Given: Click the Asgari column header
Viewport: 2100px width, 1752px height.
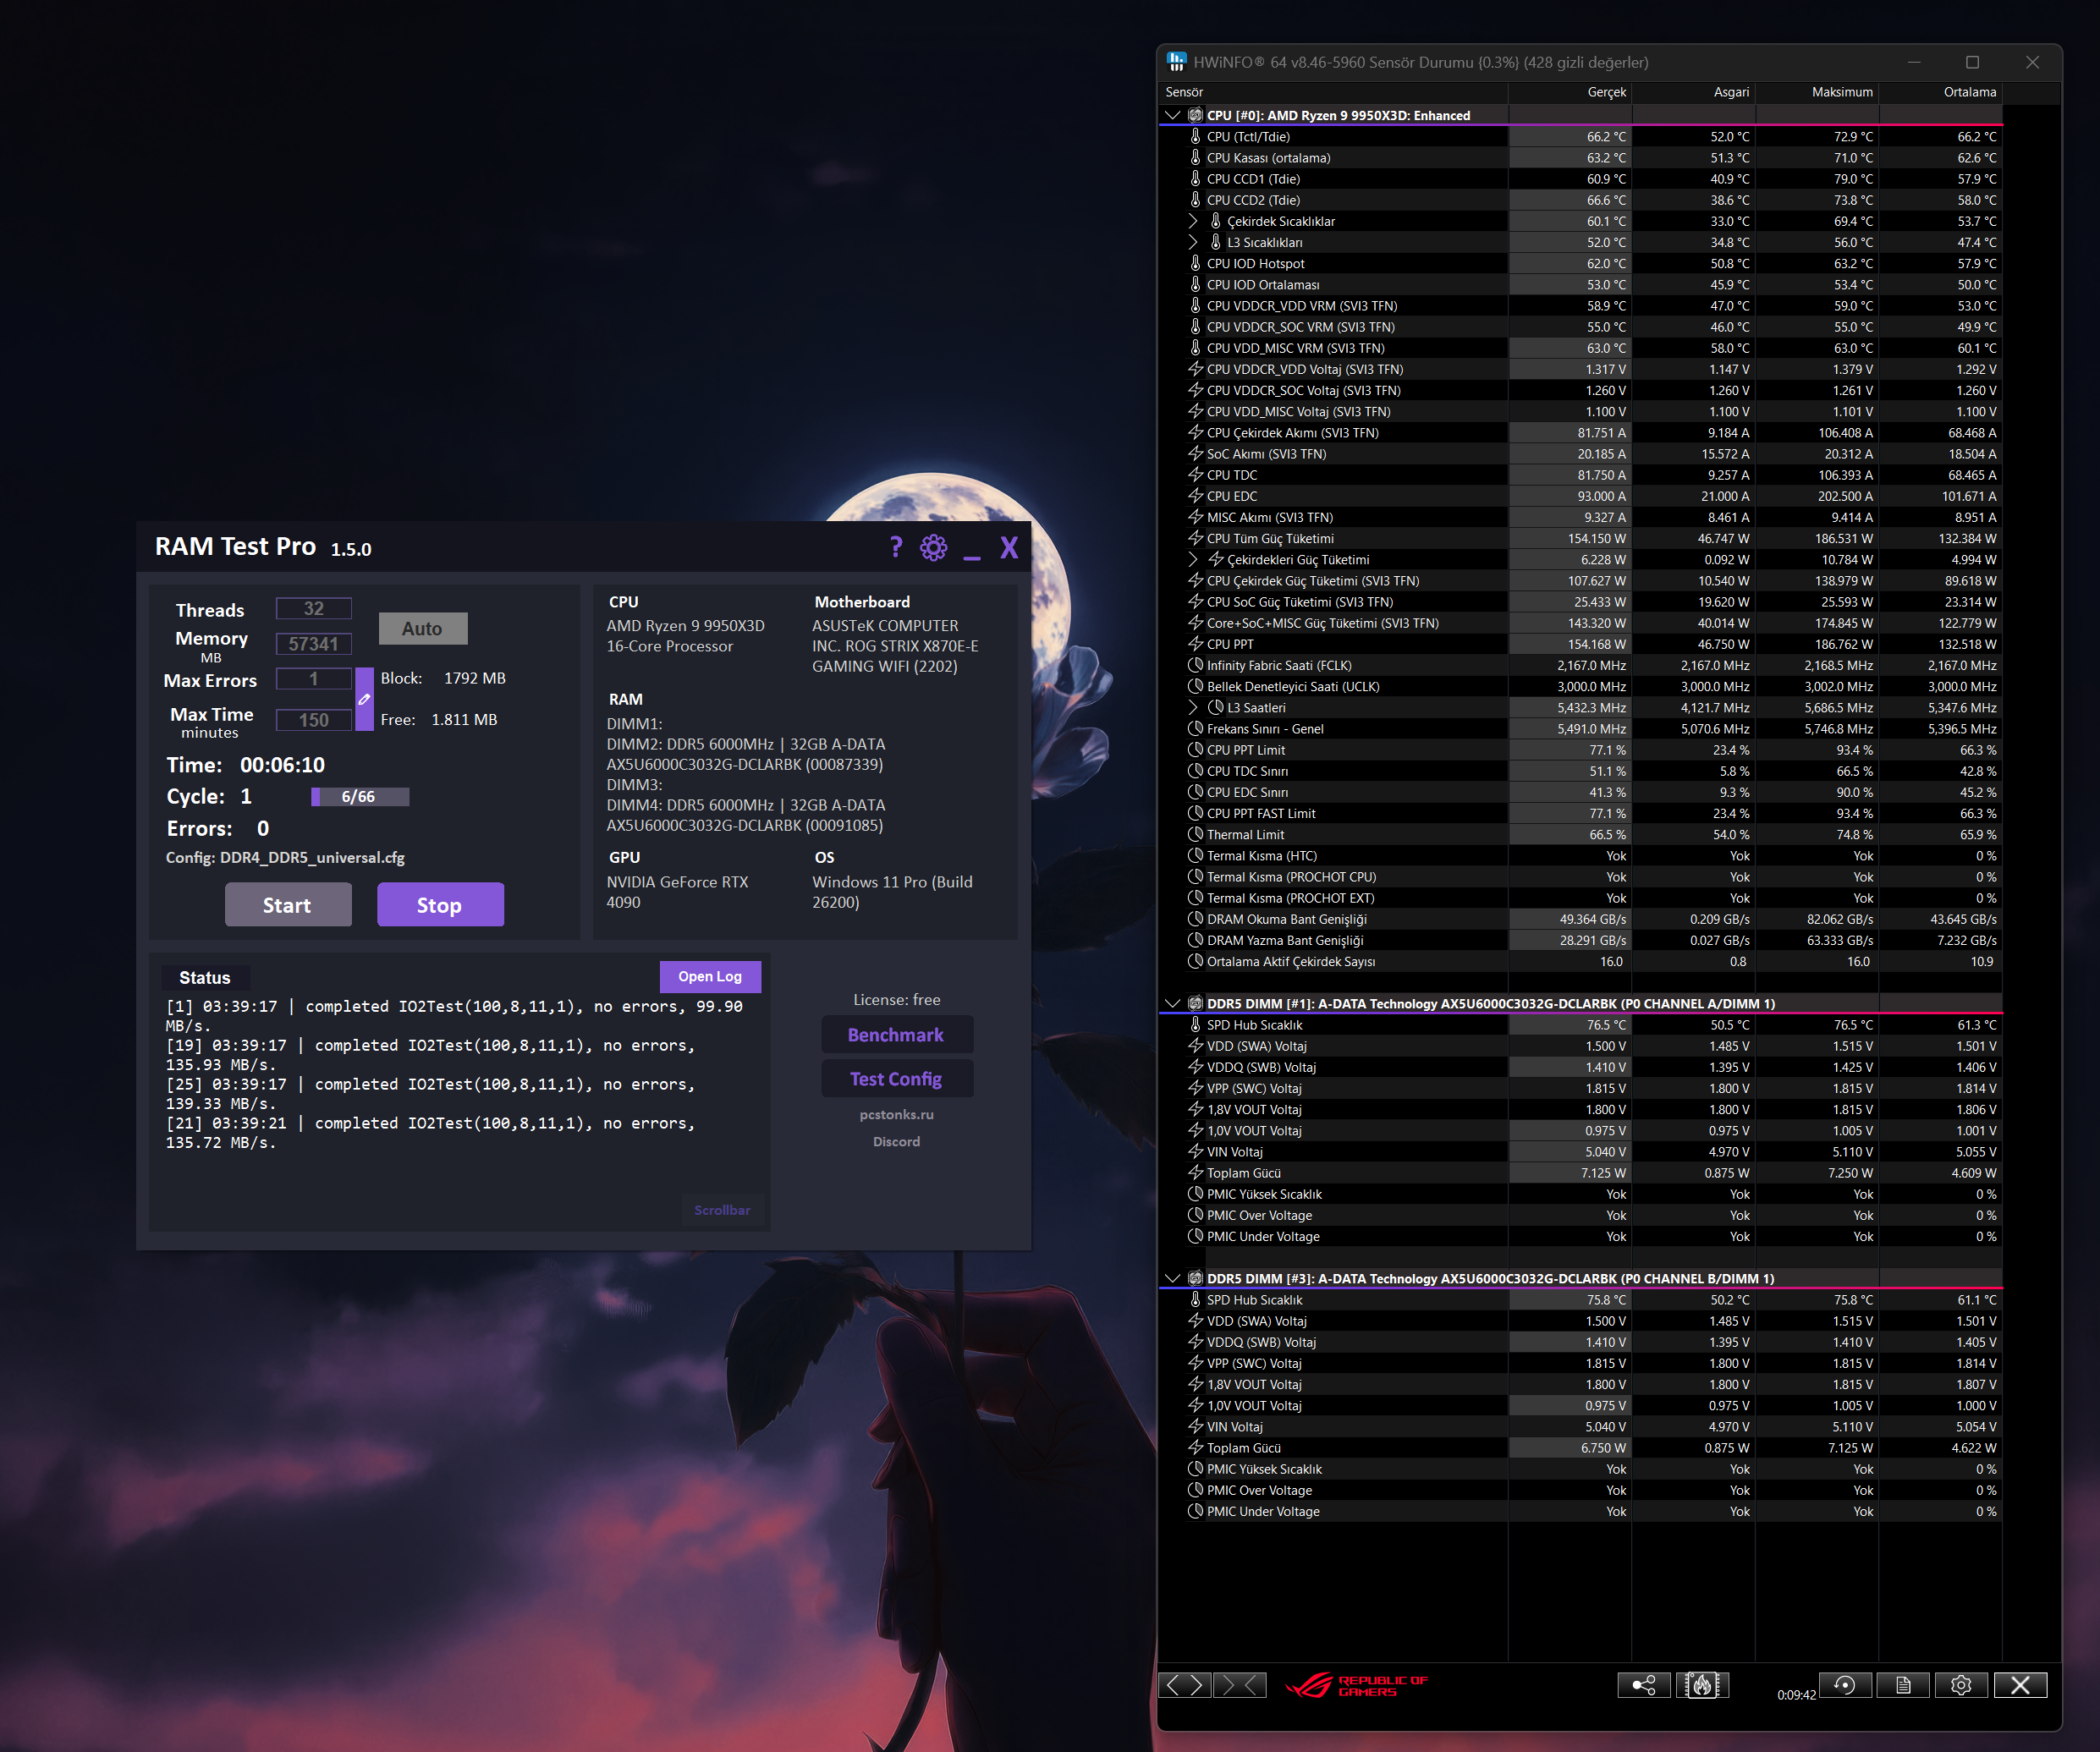Looking at the screenshot, I should pyautogui.click(x=1693, y=92).
